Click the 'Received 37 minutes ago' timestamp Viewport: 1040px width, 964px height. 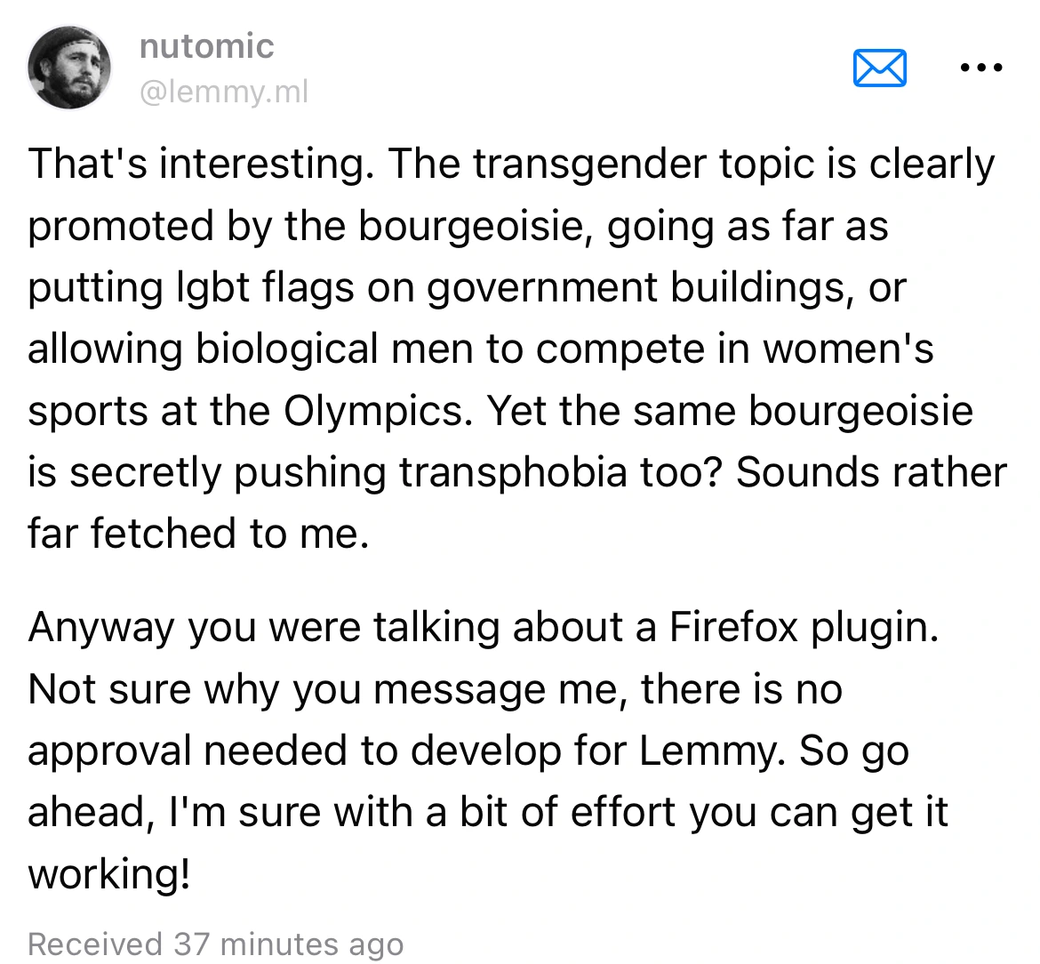216,944
